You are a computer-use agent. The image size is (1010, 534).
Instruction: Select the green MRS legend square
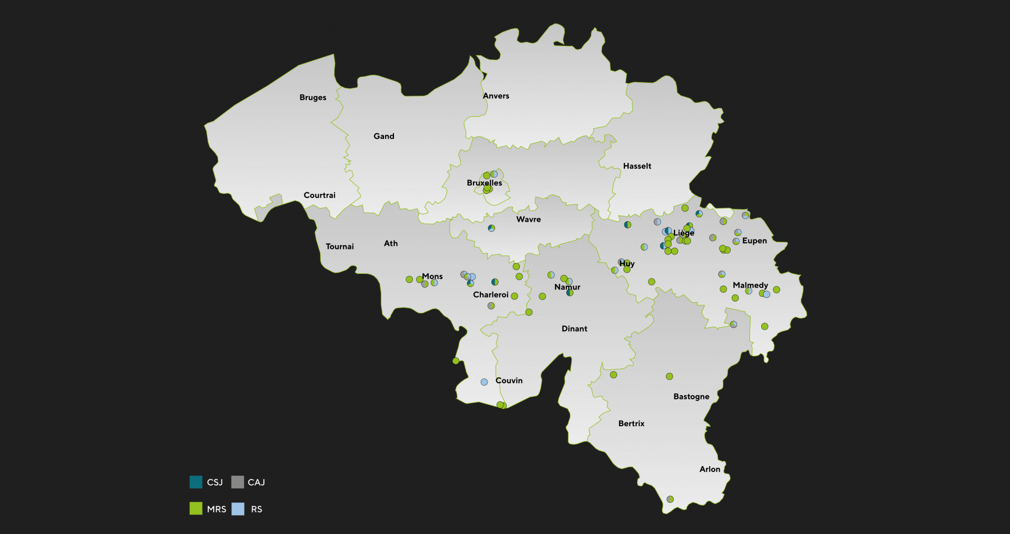(196, 509)
